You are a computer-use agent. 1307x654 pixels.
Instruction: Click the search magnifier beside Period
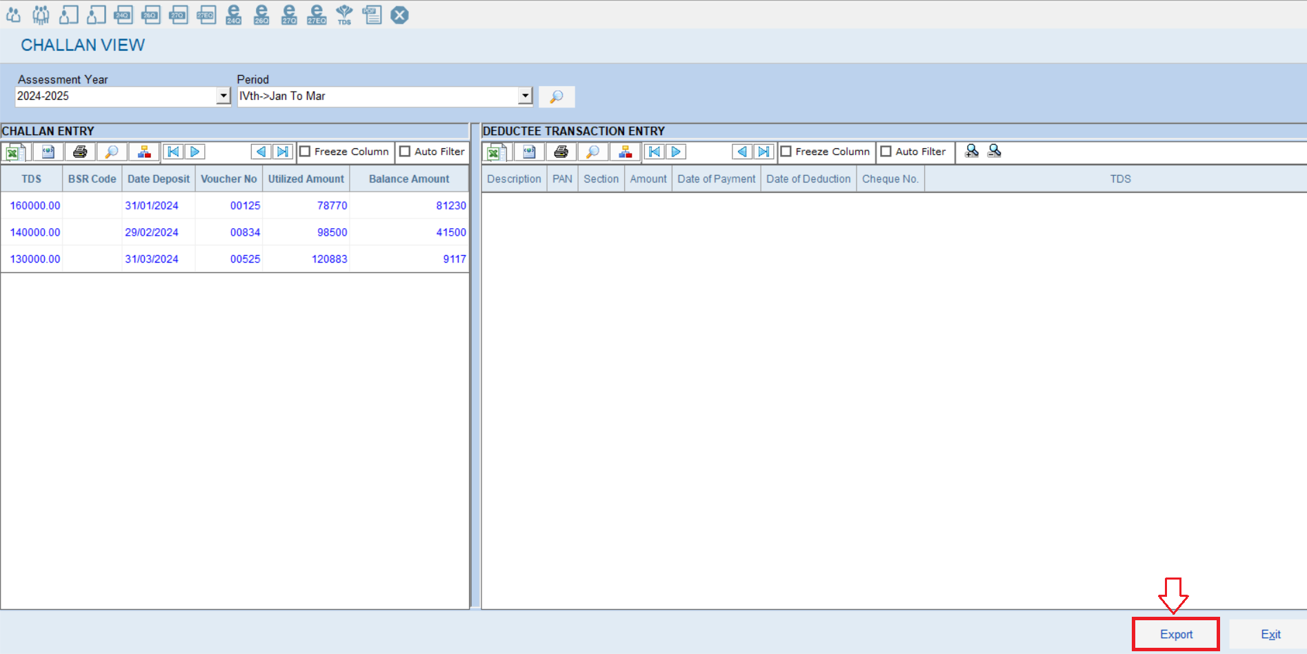coord(557,96)
